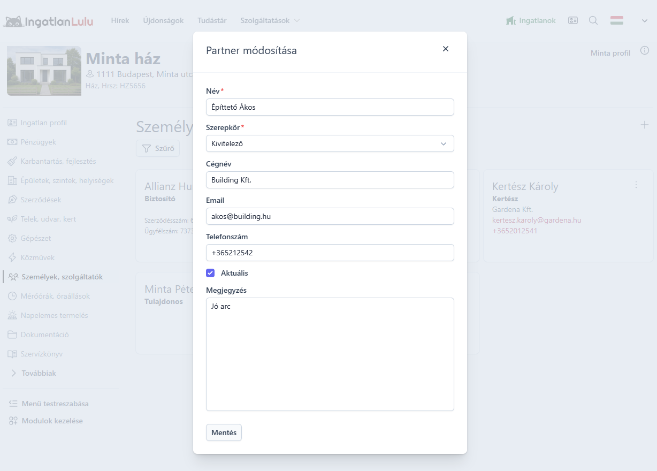This screenshot has height=471, width=657.
Task: Click the Telefonszám input field
Action: pos(330,253)
